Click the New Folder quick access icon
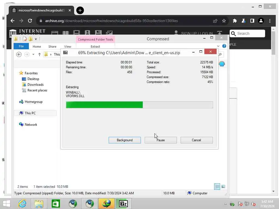This screenshot has width=279, height=209. pos(31,39)
